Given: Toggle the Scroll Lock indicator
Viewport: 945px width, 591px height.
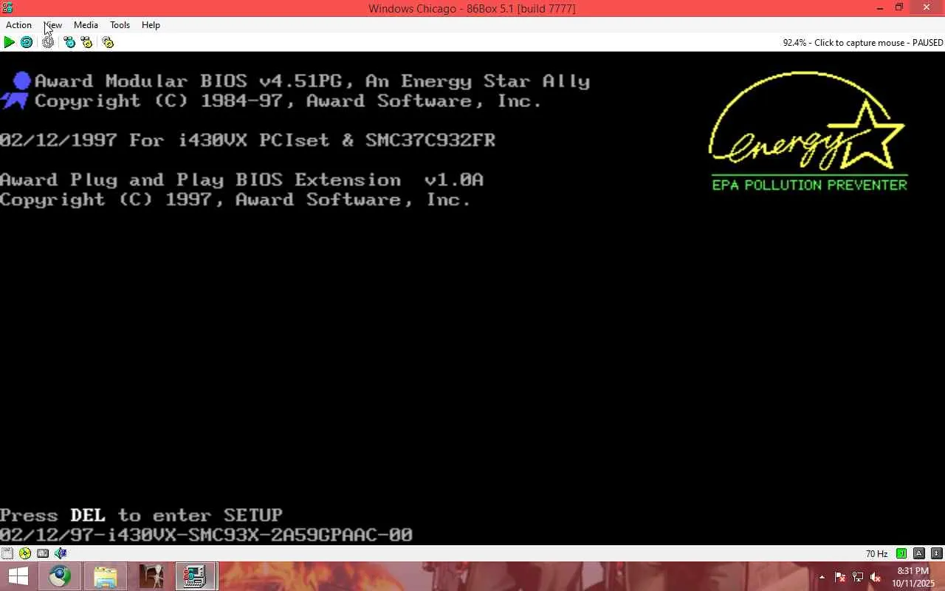Looking at the screenshot, I should (x=937, y=553).
